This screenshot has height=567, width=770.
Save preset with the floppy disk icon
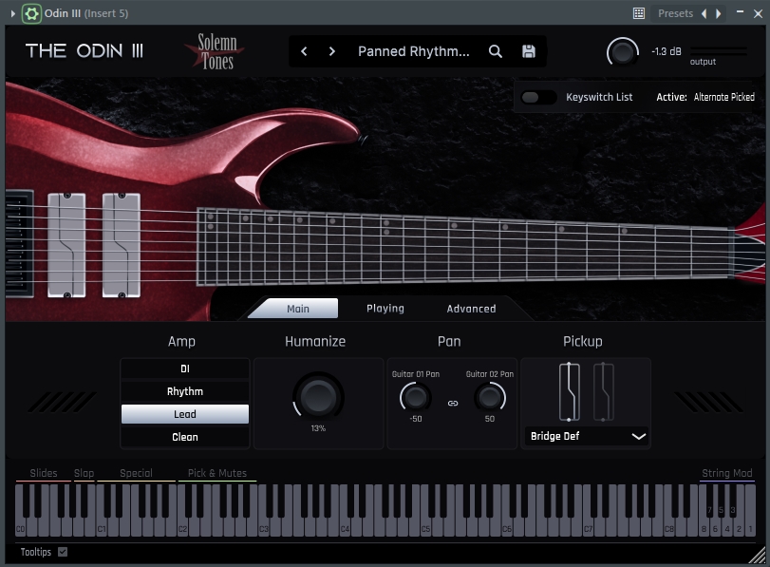tap(529, 51)
